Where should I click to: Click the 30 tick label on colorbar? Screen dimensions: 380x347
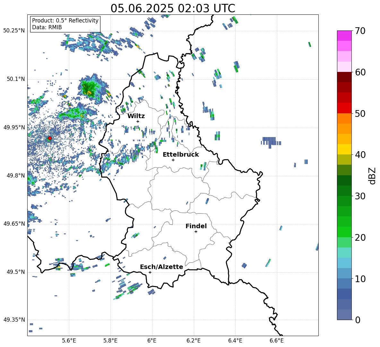coord(360,196)
